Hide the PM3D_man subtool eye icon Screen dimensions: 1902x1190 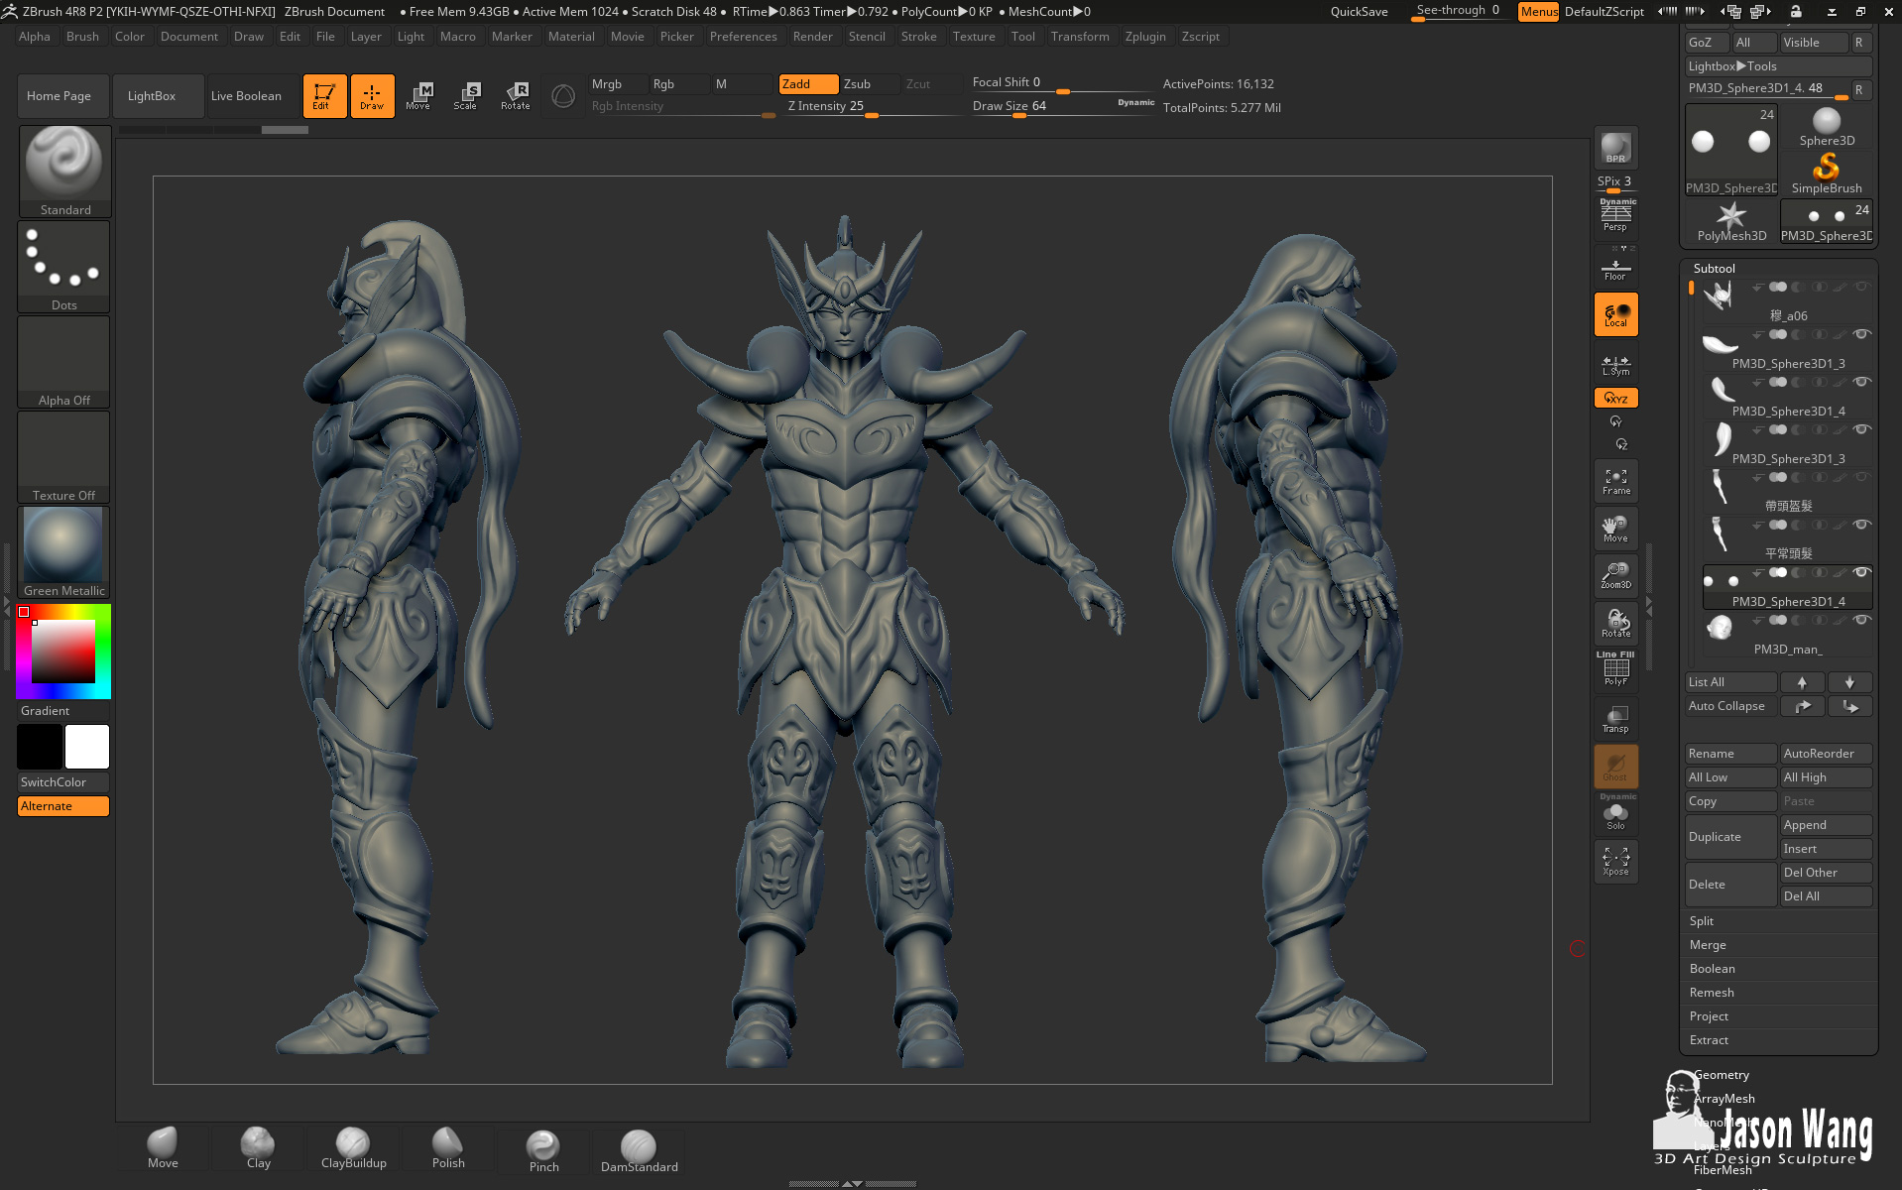click(x=1861, y=620)
